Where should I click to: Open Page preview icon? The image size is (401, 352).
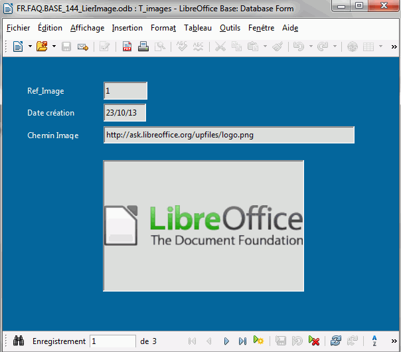click(x=160, y=46)
